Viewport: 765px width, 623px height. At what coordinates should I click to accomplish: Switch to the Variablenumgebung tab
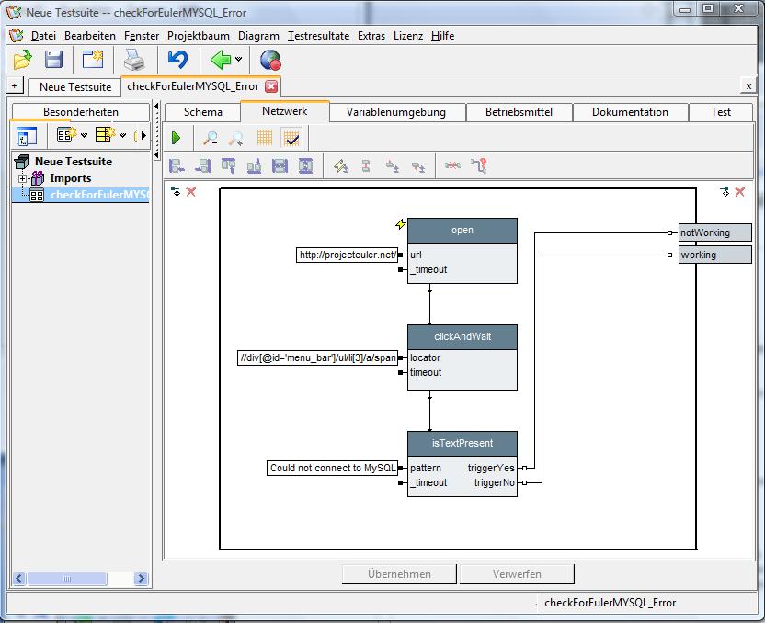(x=395, y=112)
